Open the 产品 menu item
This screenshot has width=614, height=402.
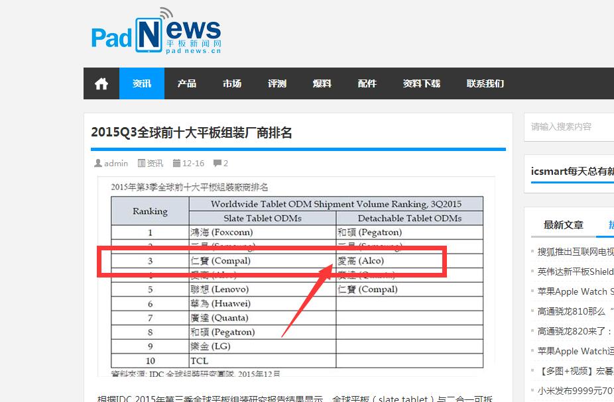coord(186,83)
